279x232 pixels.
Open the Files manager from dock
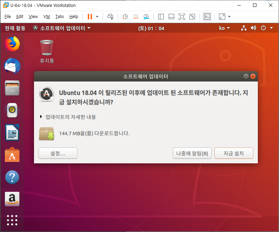point(12,88)
